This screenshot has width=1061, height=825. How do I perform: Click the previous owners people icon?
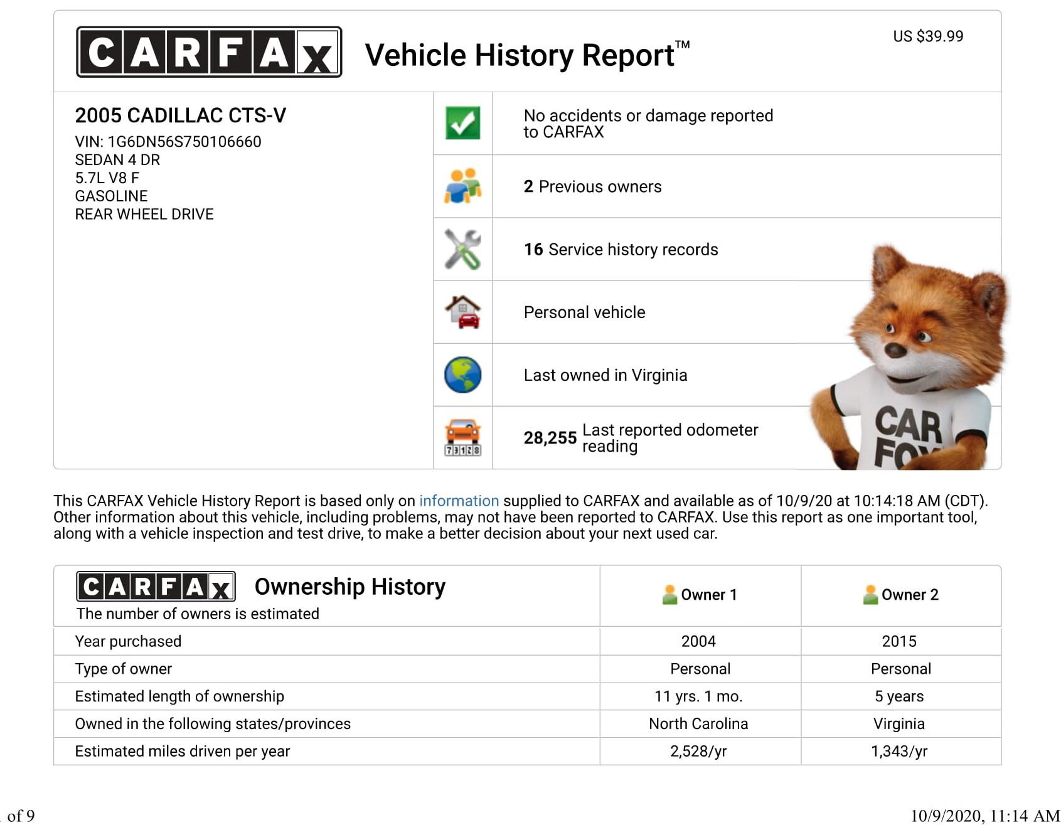(x=463, y=186)
